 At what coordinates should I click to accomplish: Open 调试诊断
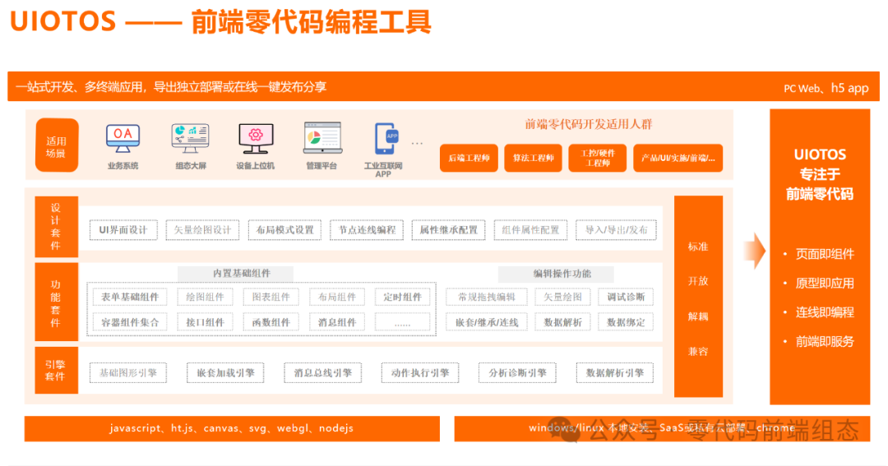[x=626, y=297]
